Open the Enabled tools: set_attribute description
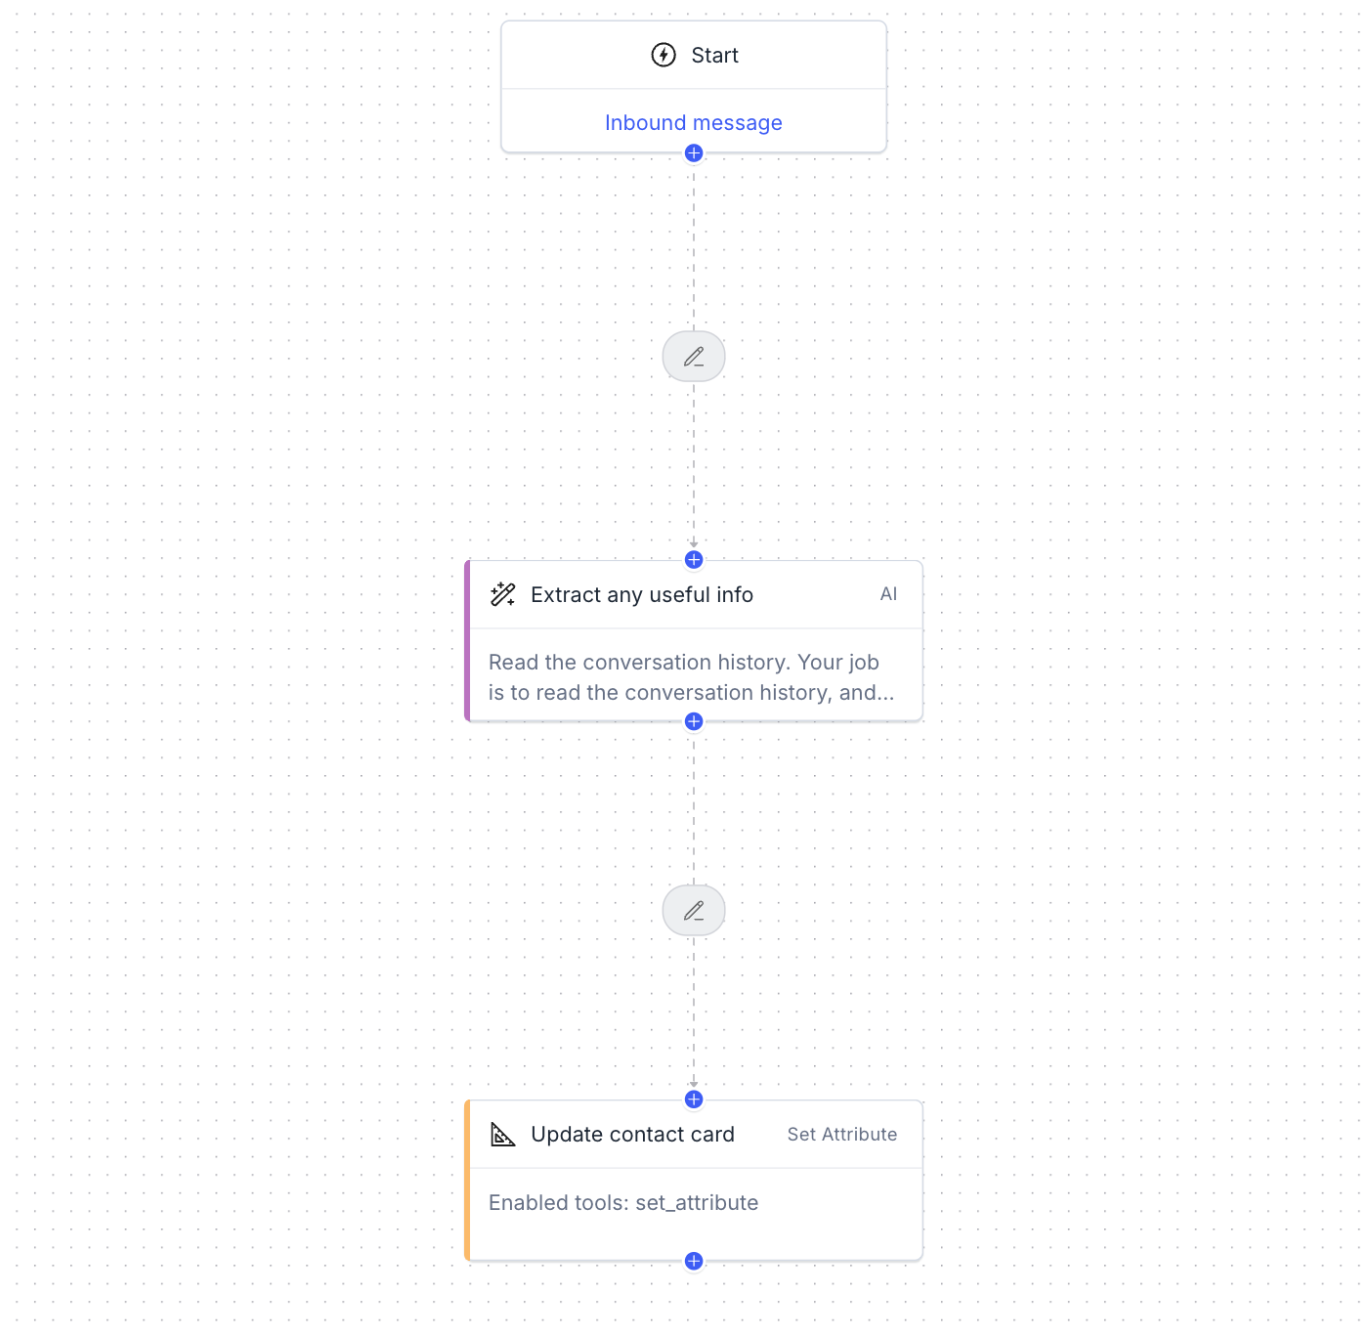The width and height of the screenshot is (1370, 1337). tap(623, 1202)
